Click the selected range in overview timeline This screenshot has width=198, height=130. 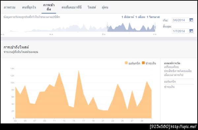pos(131,27)
